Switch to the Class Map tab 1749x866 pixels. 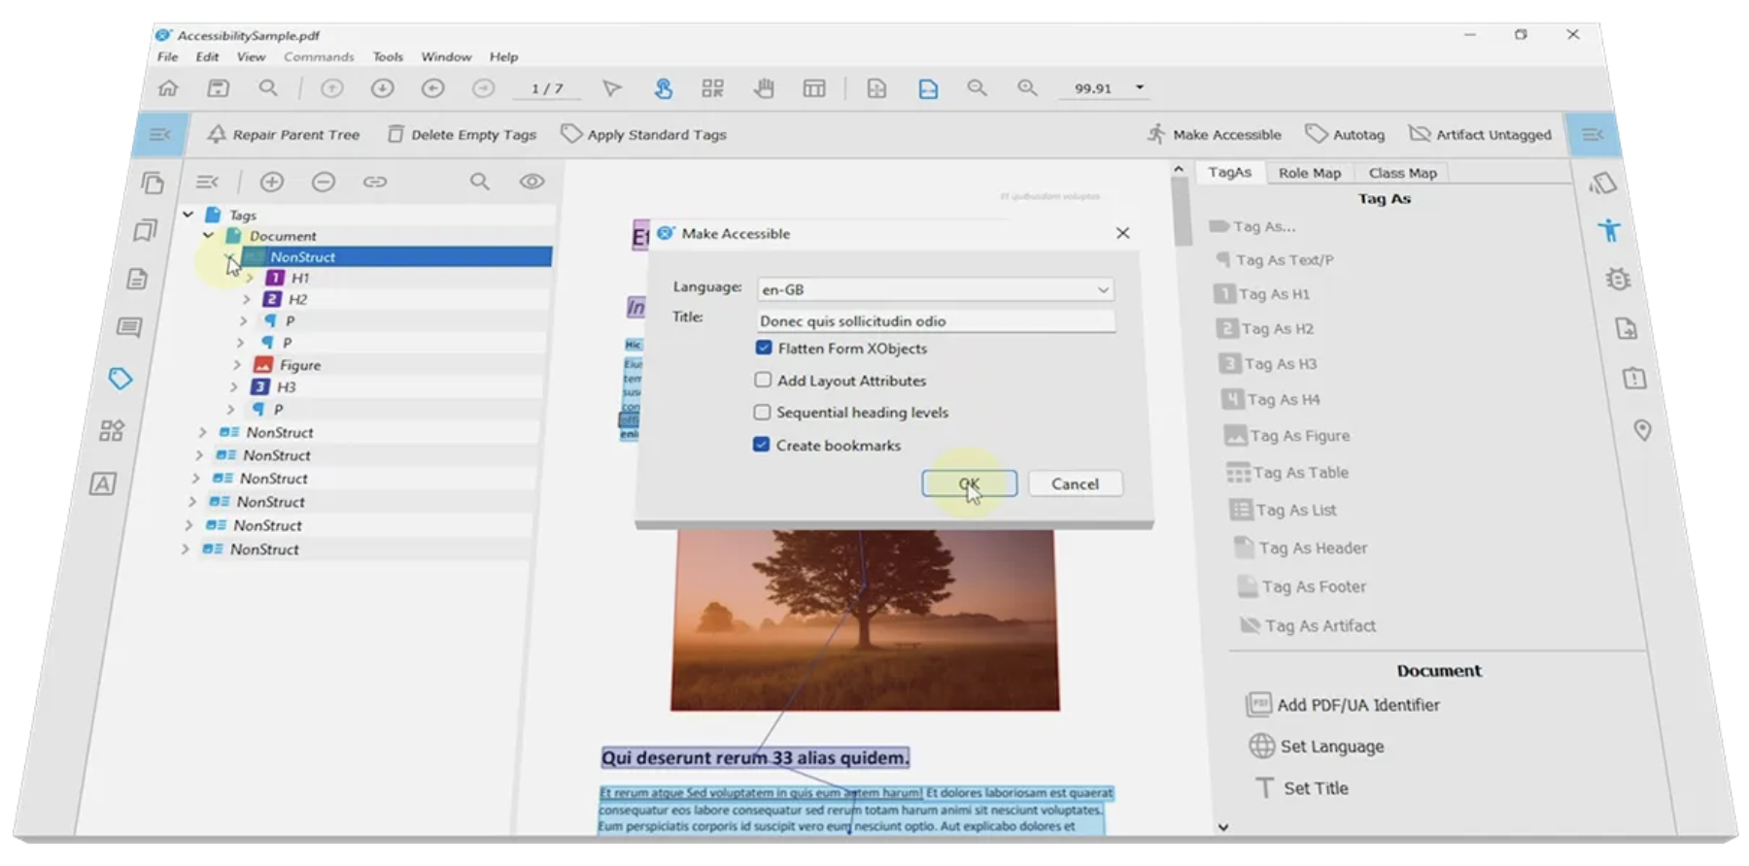click(1402, 173)
